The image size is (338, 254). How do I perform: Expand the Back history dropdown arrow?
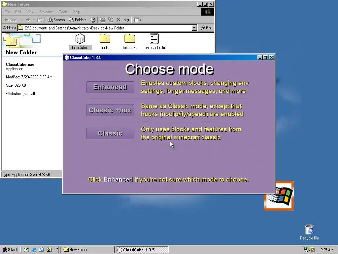tap(21, 20)
